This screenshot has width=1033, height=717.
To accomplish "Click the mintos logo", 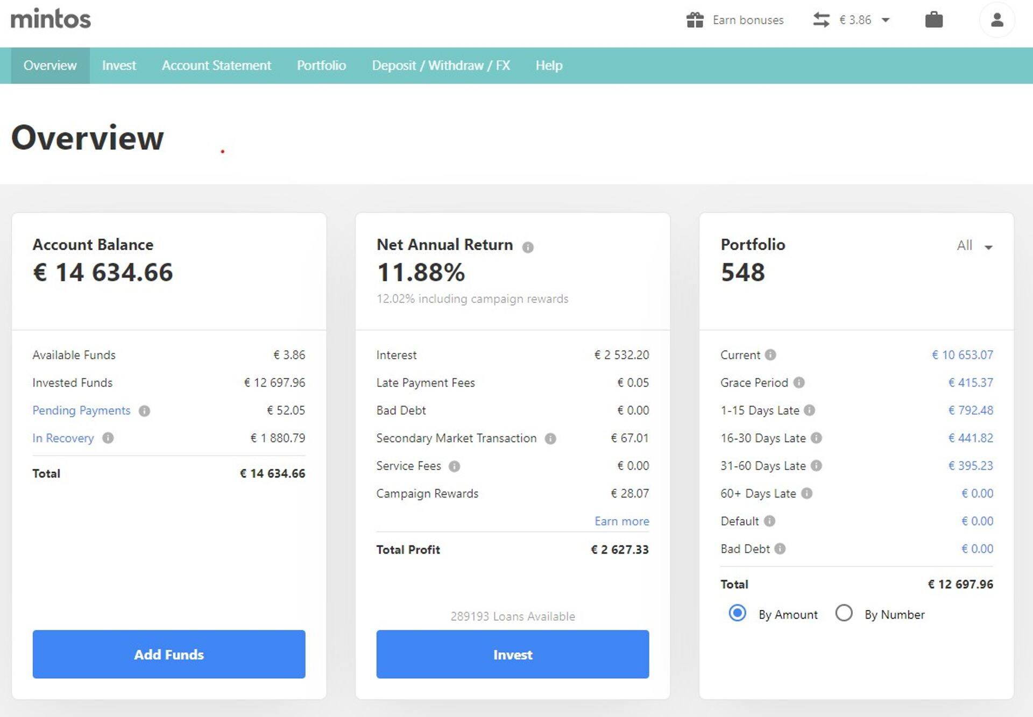I will pos(51,19).
